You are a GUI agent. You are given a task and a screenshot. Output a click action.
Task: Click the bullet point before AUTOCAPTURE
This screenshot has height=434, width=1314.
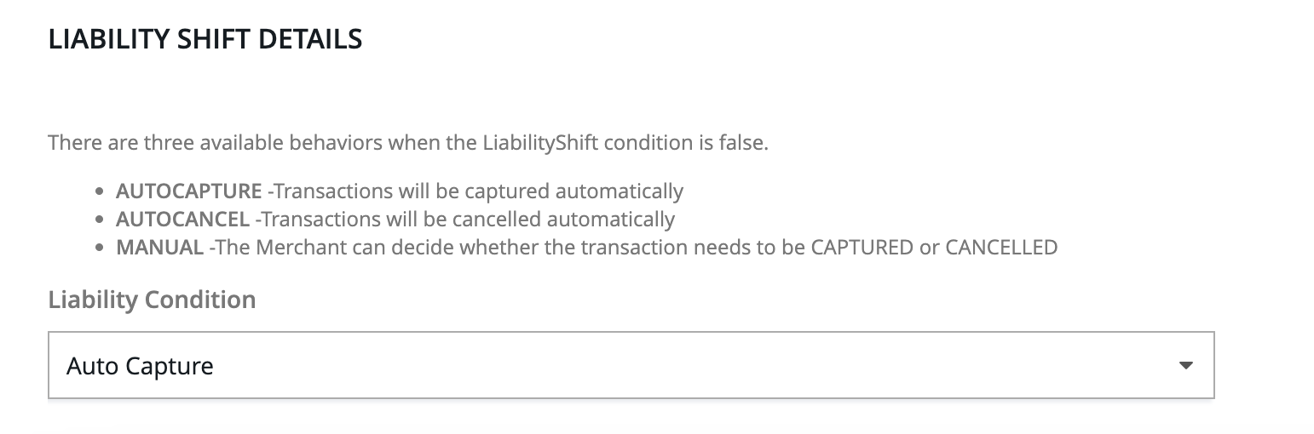[x=100, y=191]
